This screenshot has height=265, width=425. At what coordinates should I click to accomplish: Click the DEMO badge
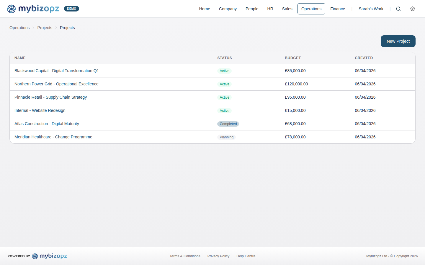click(71, 9)
